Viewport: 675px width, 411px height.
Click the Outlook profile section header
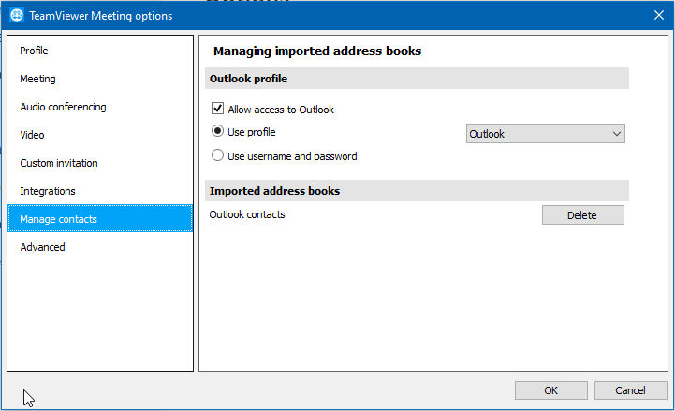417,79
